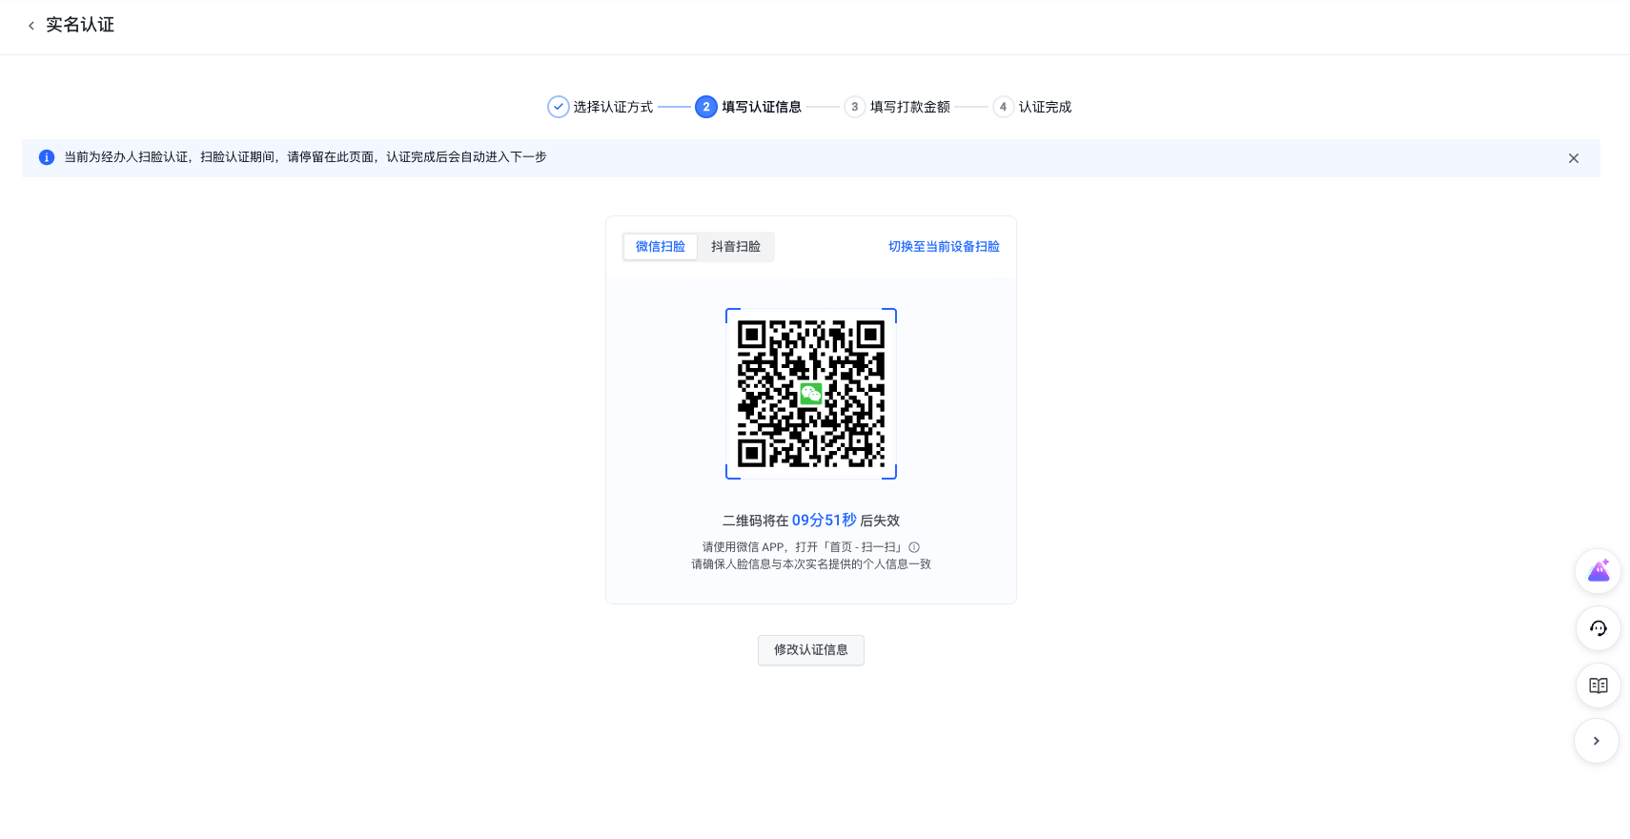Viewport: 1630px width, 839px height.
Task: Switch to the 微信扫脸 tab
Action: [660, 247]
